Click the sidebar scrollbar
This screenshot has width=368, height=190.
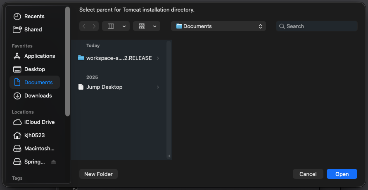(68, 62)
